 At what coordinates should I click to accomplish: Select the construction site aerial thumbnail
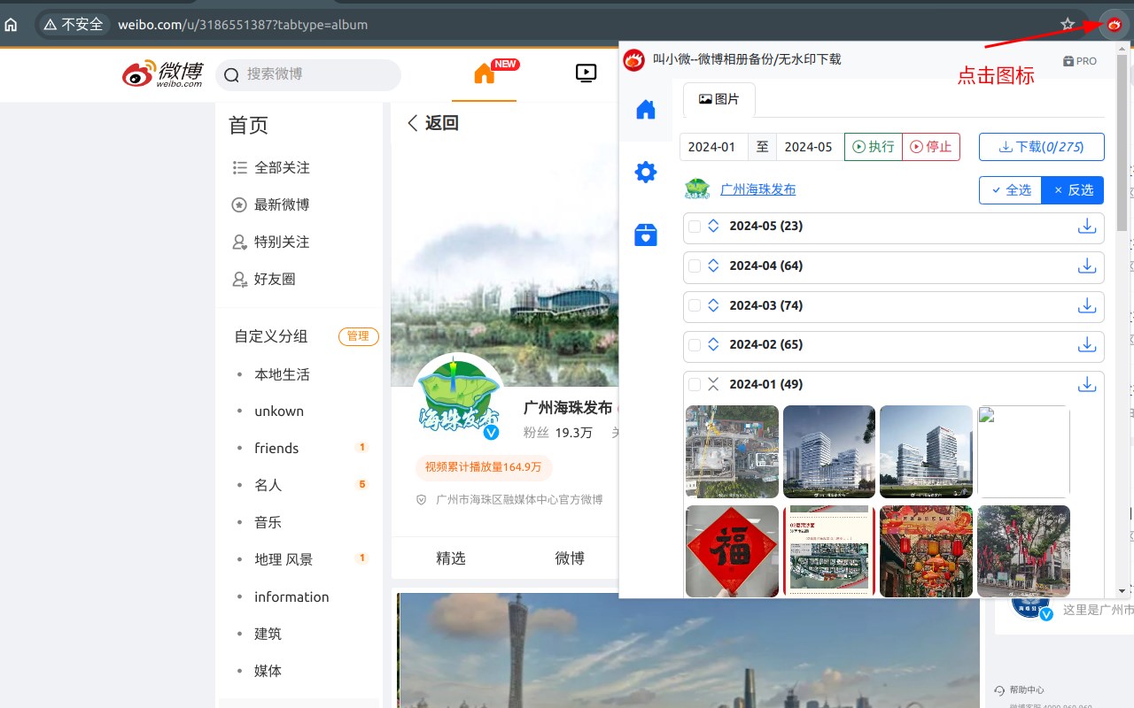point(732,452)
